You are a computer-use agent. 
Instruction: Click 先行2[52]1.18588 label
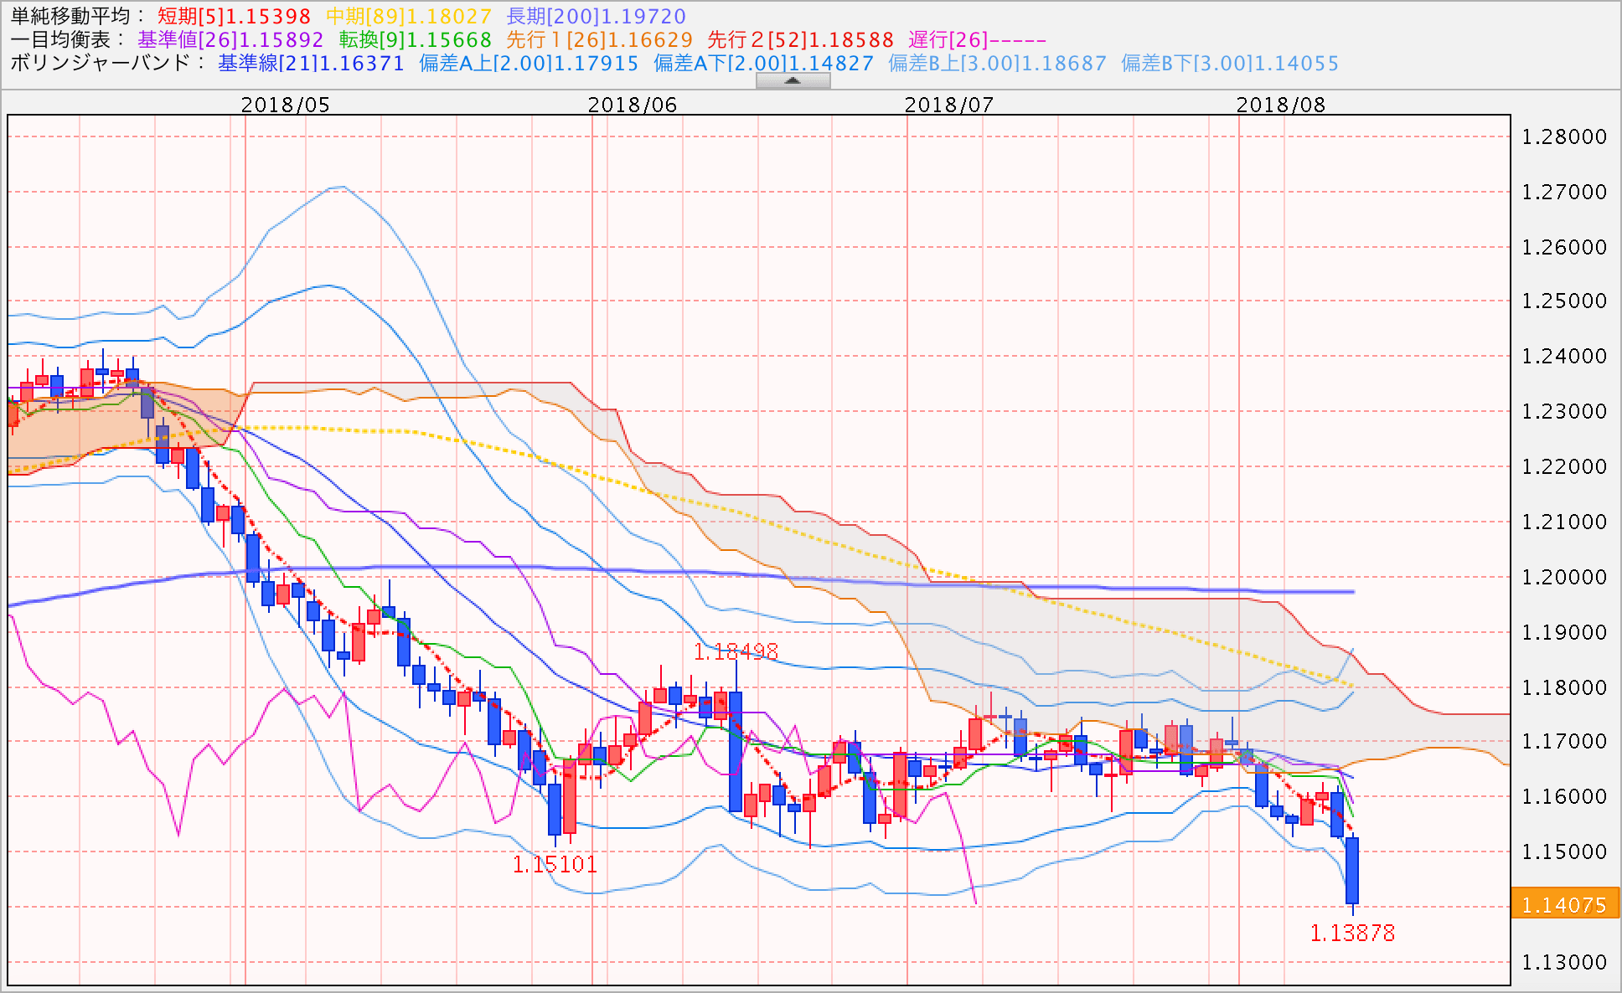coord(801,40)
